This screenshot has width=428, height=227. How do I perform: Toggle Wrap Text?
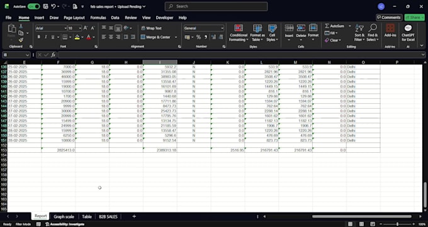(x=151, y=28)
